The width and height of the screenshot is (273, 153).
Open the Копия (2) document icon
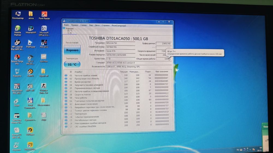pyautogui.click(x=17, y=133)
